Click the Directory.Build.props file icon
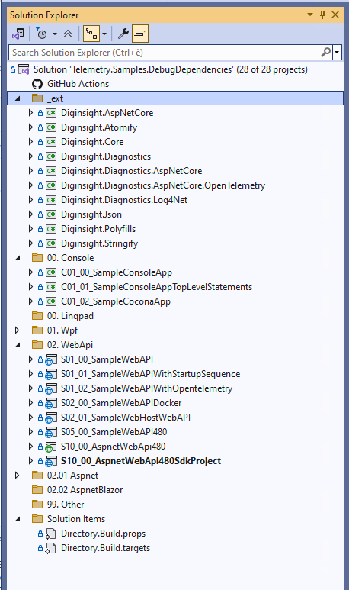This screenshot has height=590, width=349. (x=50, y=534)
